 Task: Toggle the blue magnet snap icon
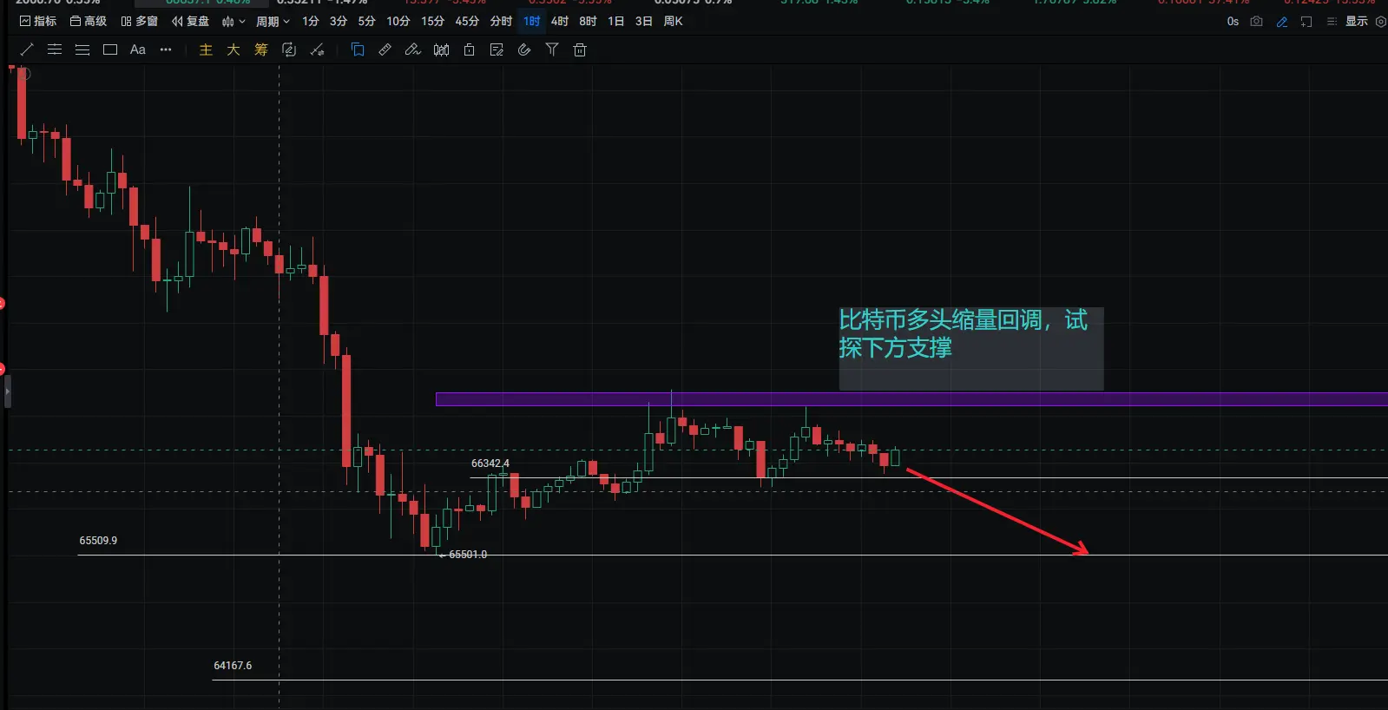coord(358,49)
